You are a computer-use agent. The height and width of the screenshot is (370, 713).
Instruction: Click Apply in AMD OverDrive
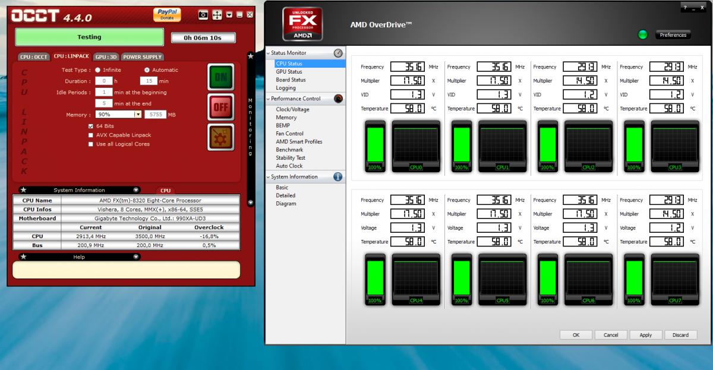coord(646,335)
